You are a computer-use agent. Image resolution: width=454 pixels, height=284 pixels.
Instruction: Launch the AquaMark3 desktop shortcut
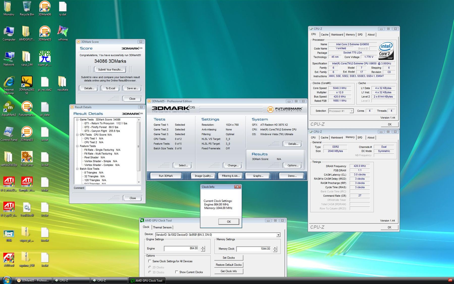pyautogui.click(x=9, y=109)
